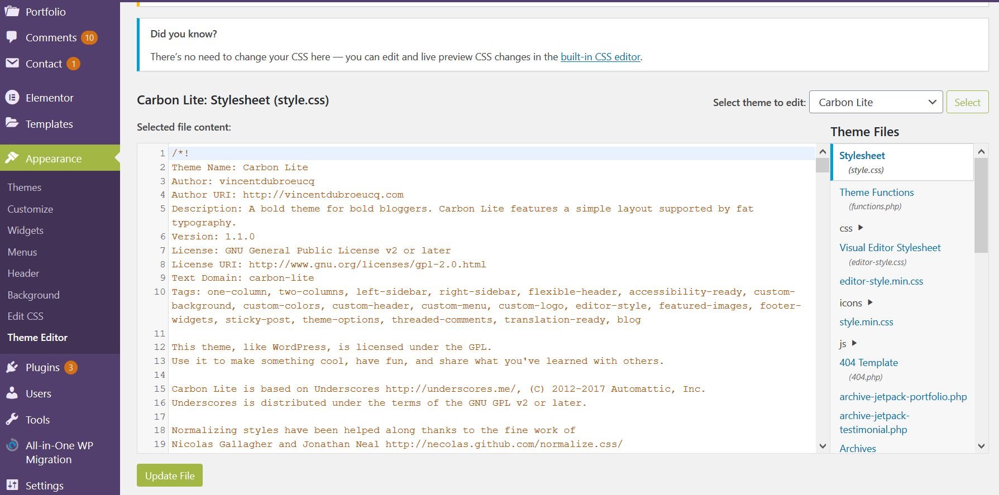Image resolution: width=999 pixels, height=495 pixels.
Task: Click the Elementor logo icon
Action: (x=12, y=97)
